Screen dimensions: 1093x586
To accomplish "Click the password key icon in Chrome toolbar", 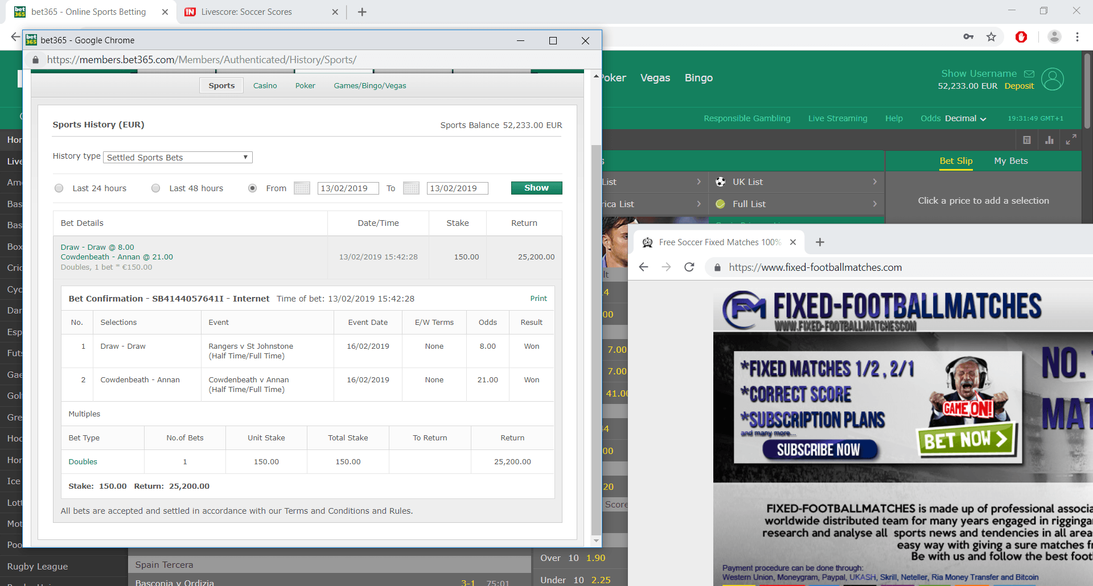I will click(968, 37).
